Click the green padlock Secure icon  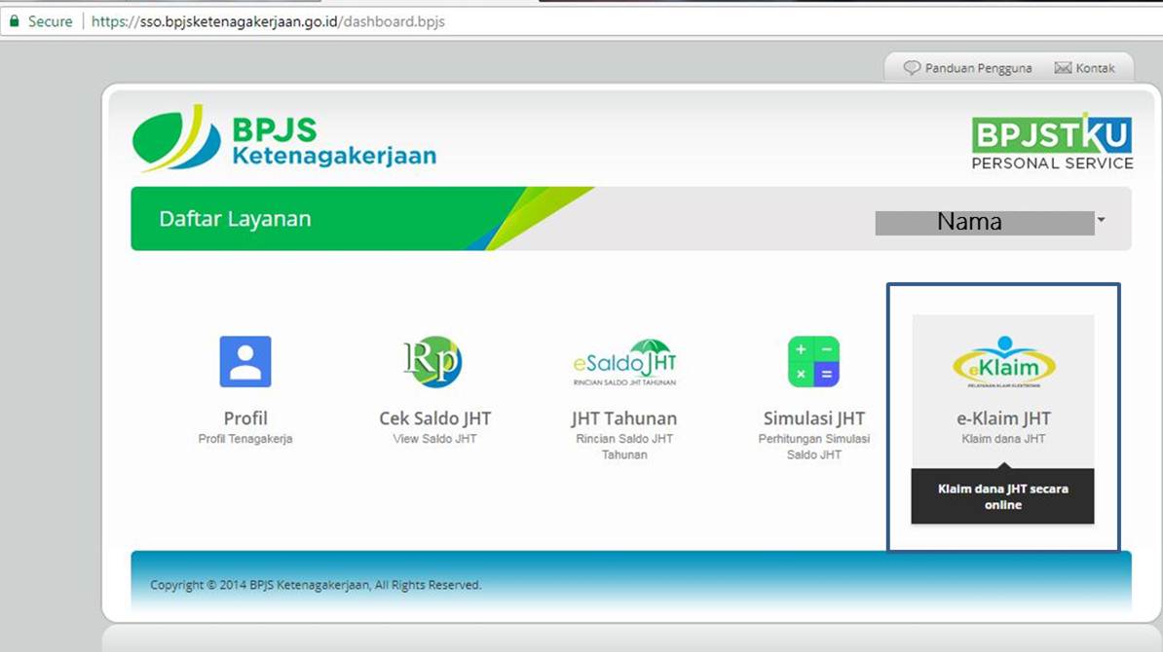14,20
